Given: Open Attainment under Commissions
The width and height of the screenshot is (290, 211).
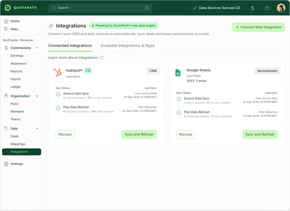Looking at the screenshot, I should [x=18, y=64].
